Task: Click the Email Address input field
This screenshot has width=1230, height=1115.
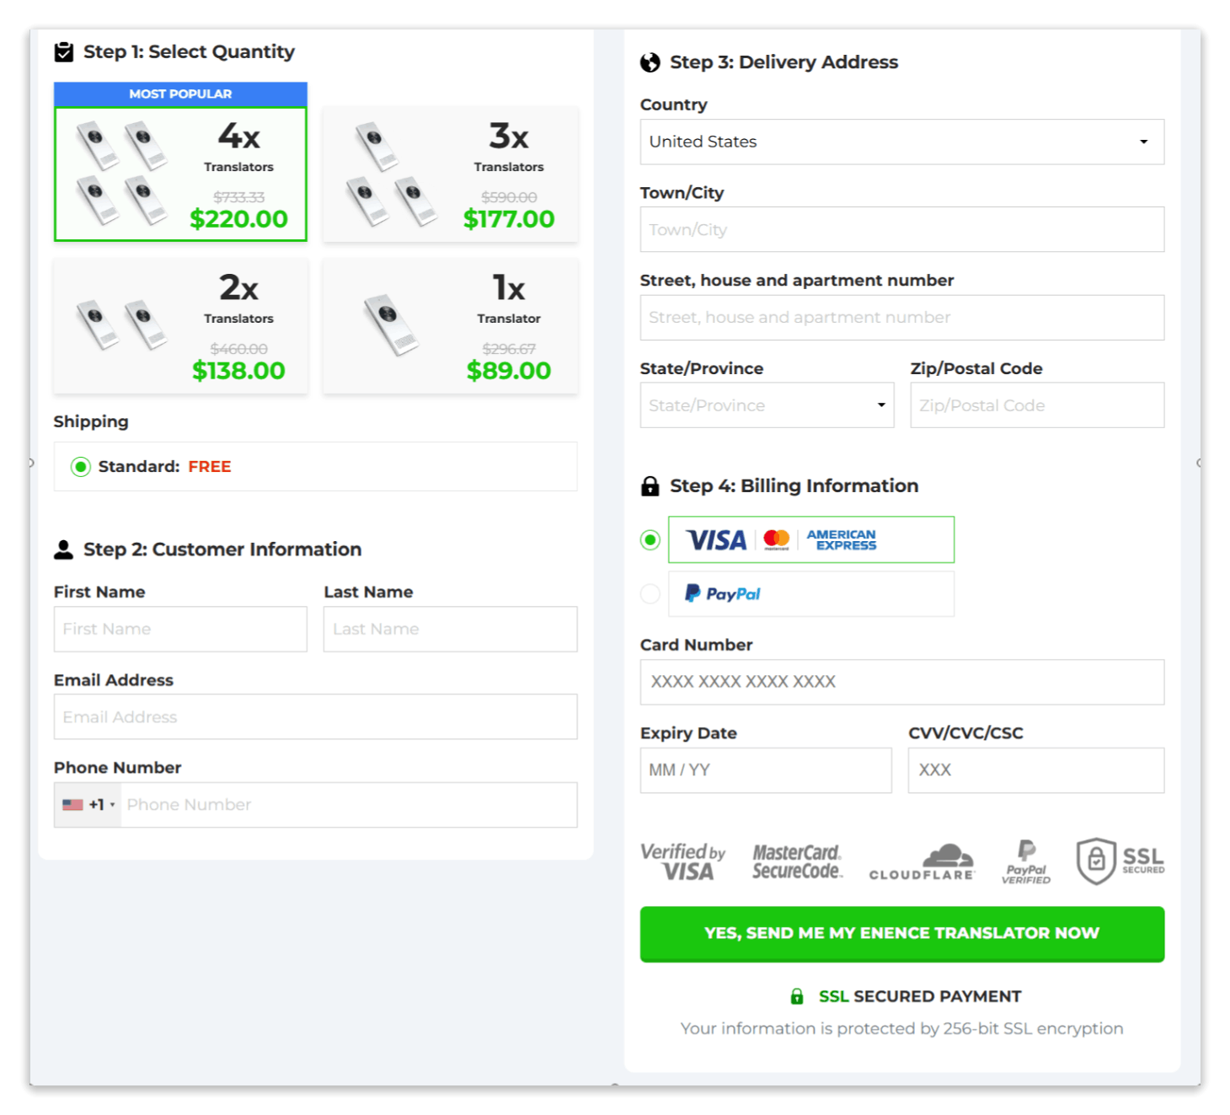Action: 315,716
